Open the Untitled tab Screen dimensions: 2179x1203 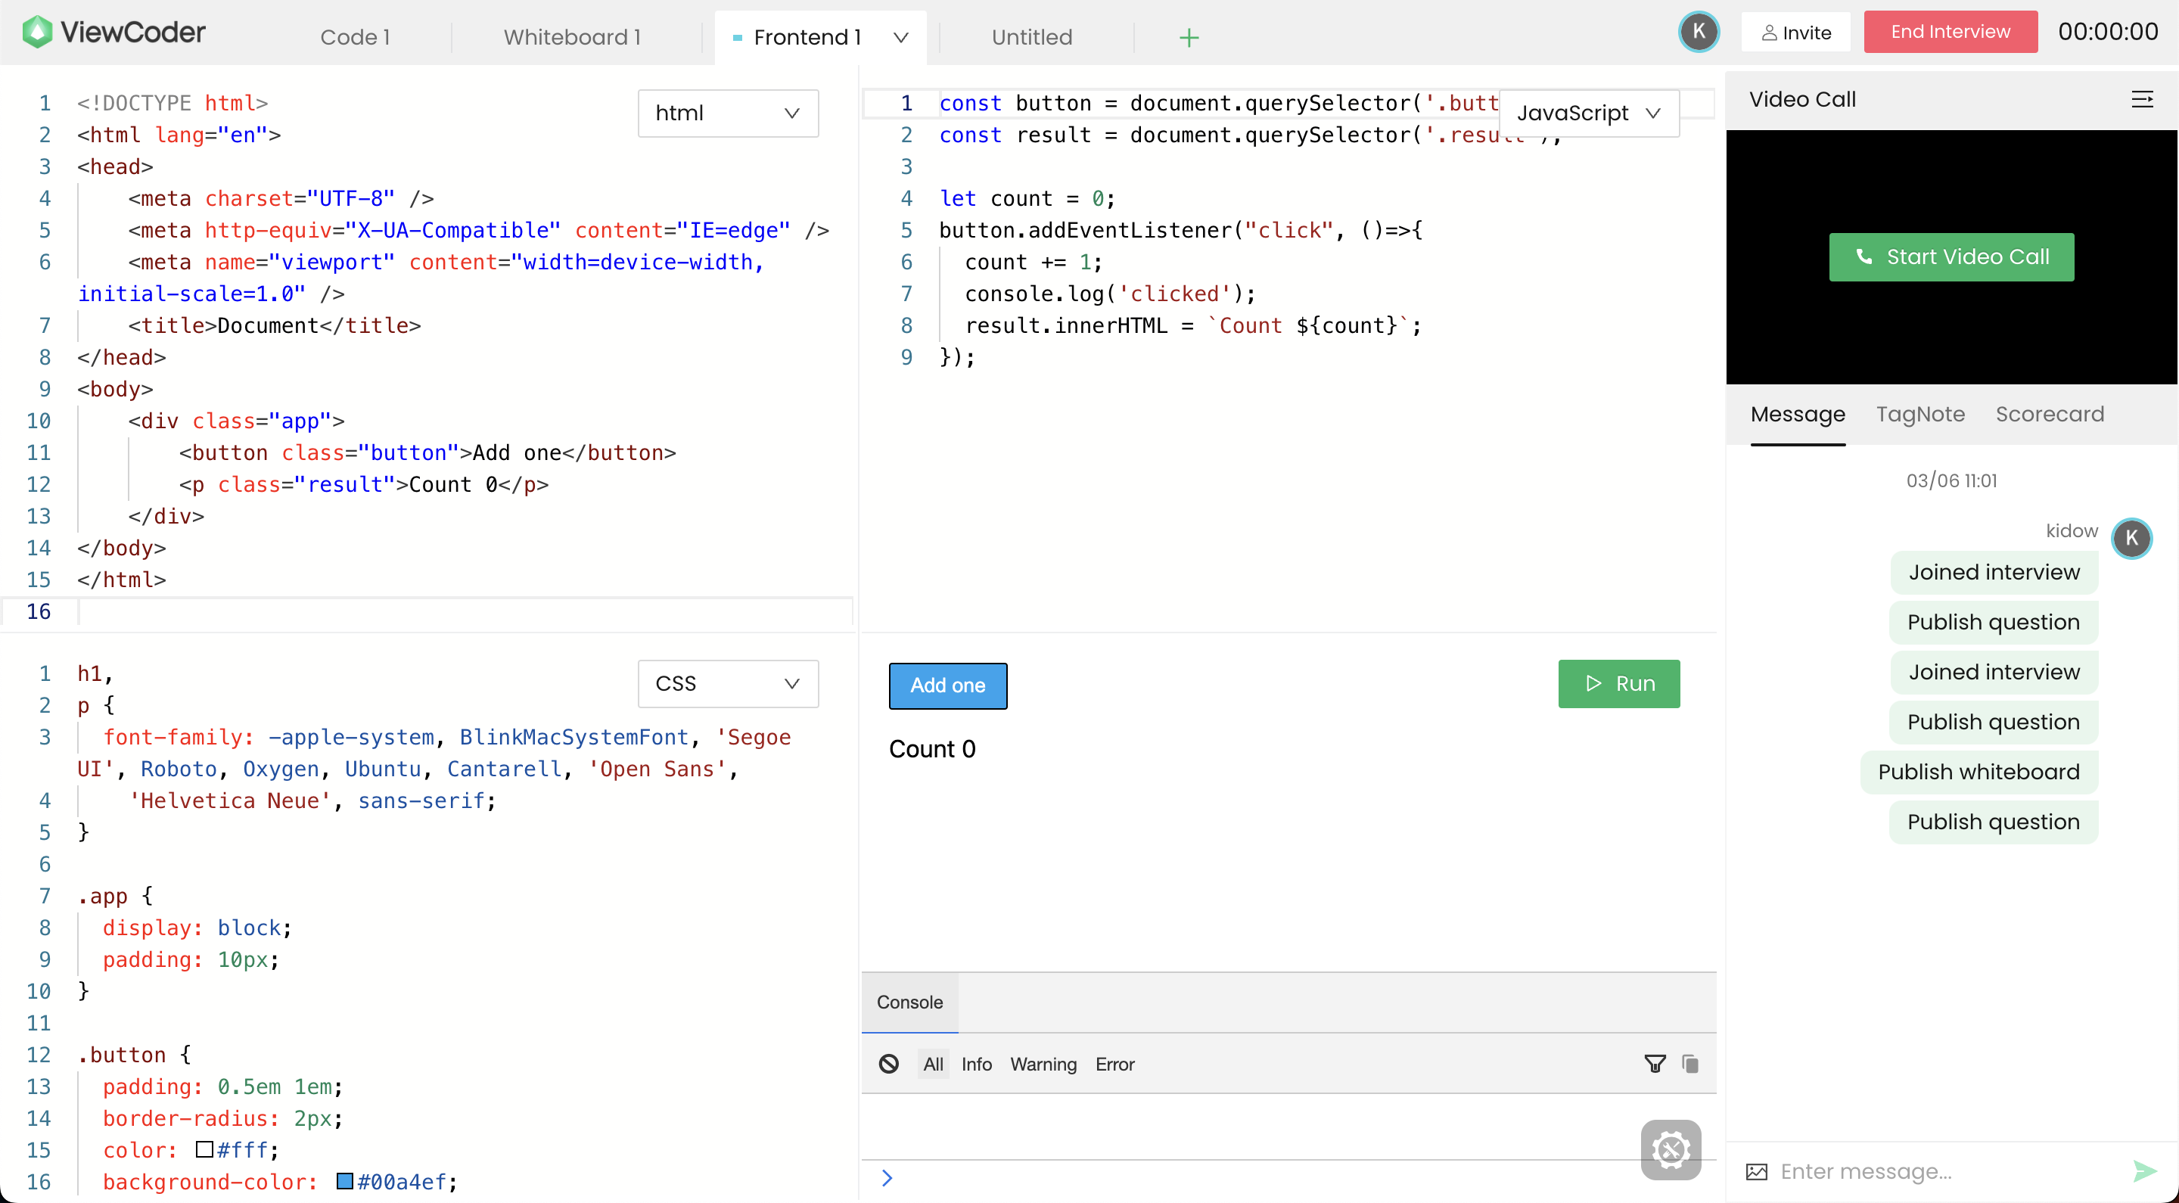1031,37
